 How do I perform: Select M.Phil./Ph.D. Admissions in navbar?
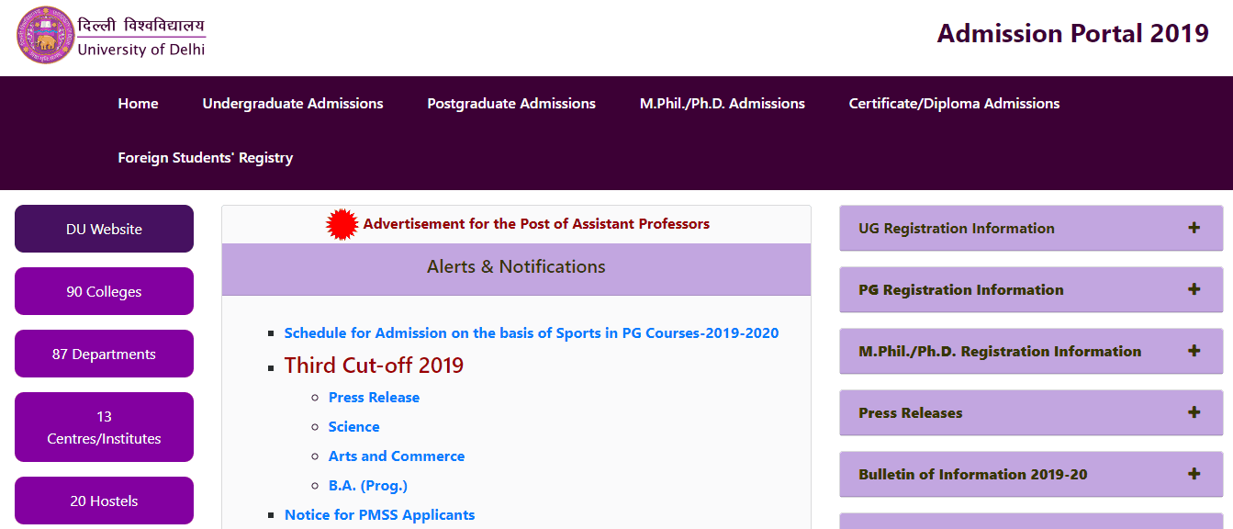pos(722,104)
